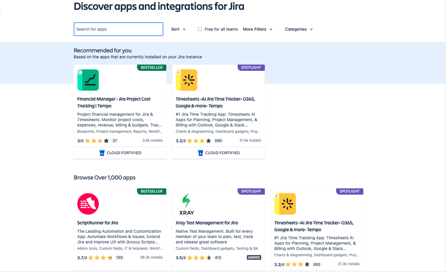Open the ScriptRunner for Jira icon
446x272 pixels.
pos(88,204)
